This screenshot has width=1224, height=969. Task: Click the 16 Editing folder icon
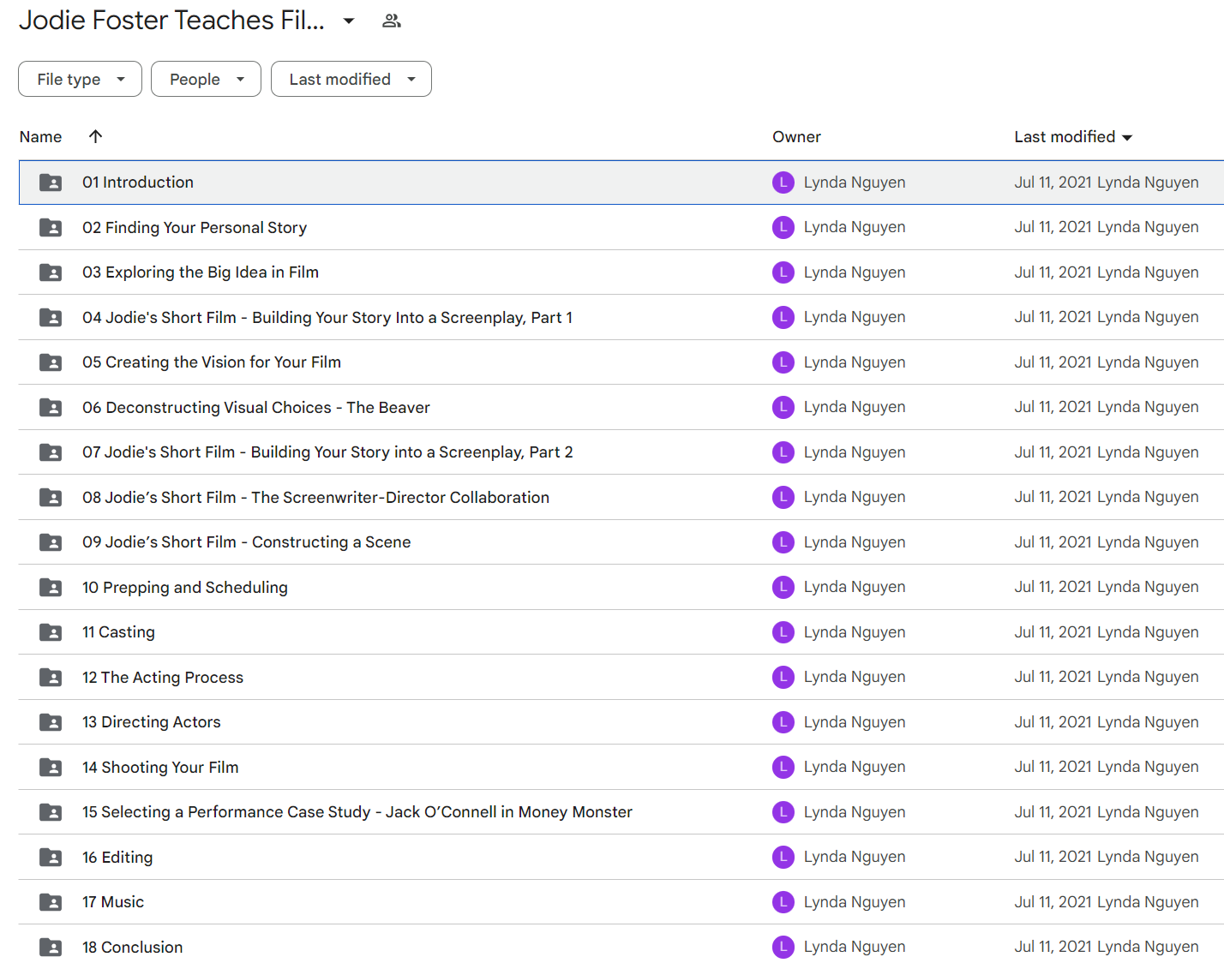51,857
